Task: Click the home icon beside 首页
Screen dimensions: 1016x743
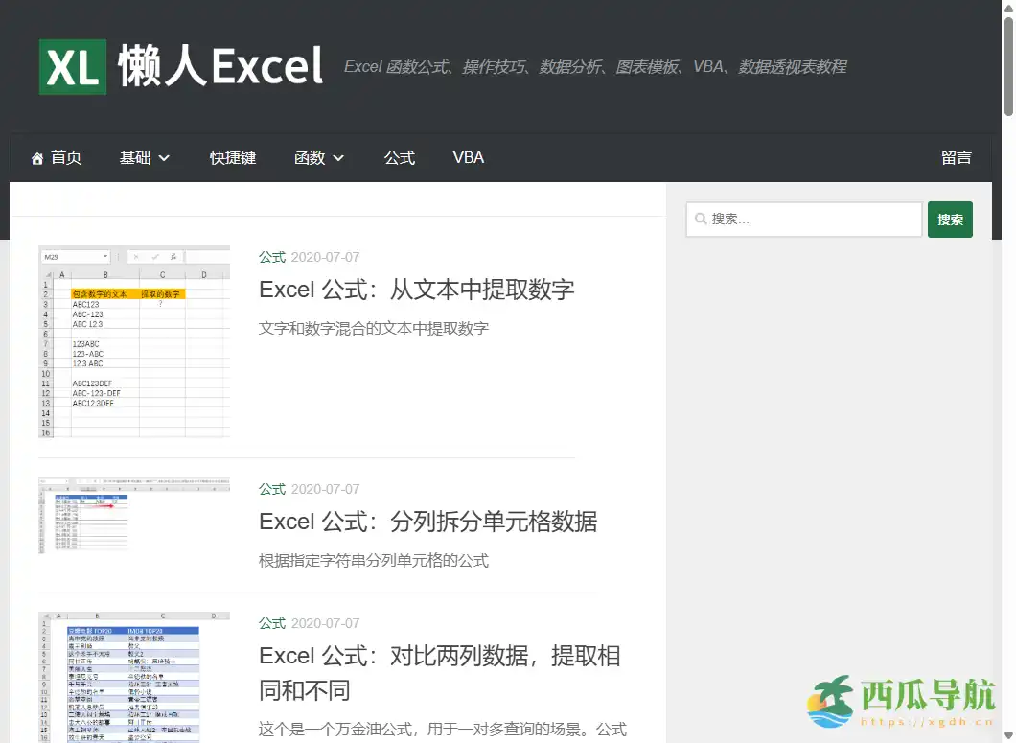Action: click(x=37, y=156)
